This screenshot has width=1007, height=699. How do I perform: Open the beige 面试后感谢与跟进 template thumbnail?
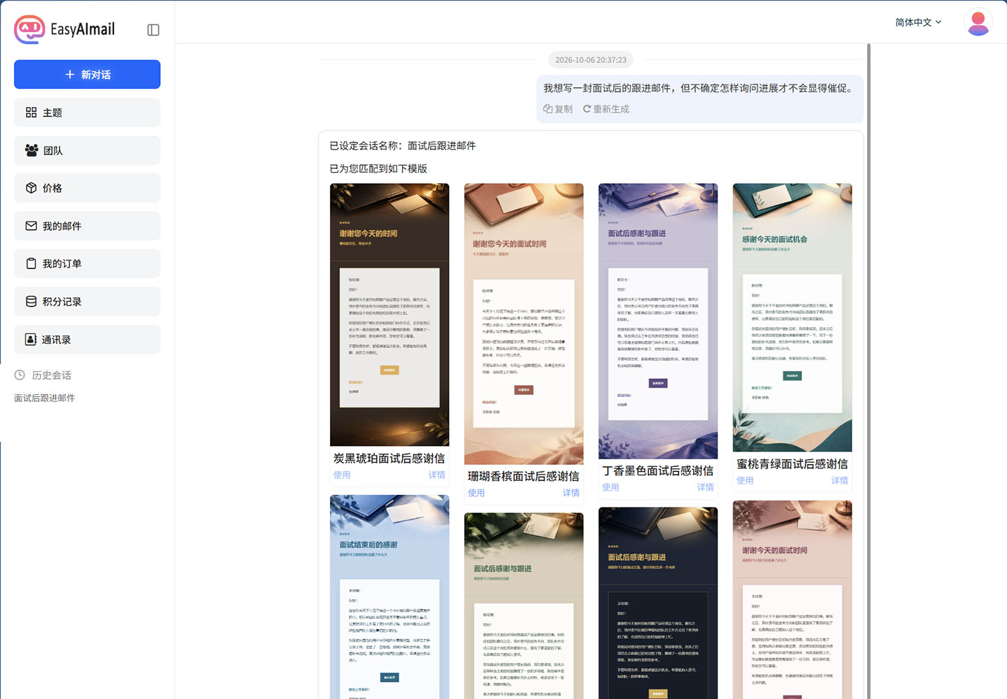[524, 606]
